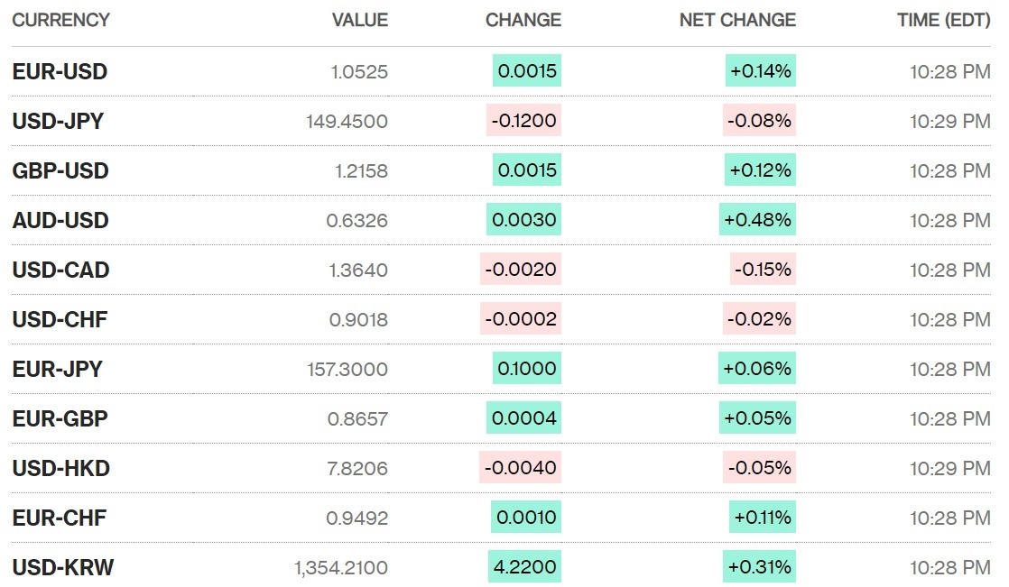Click the CURRENCY column header
Screen dimensions: 1009x587
(x=60, y=20)
